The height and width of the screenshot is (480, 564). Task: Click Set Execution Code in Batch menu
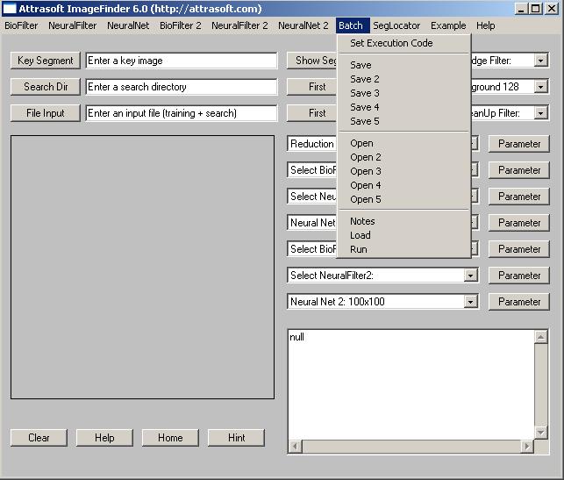tap(391, 43)
